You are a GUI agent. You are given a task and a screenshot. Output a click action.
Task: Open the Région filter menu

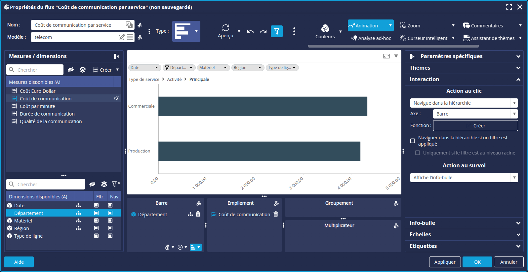pyautogui.click(x=248, y=68)
